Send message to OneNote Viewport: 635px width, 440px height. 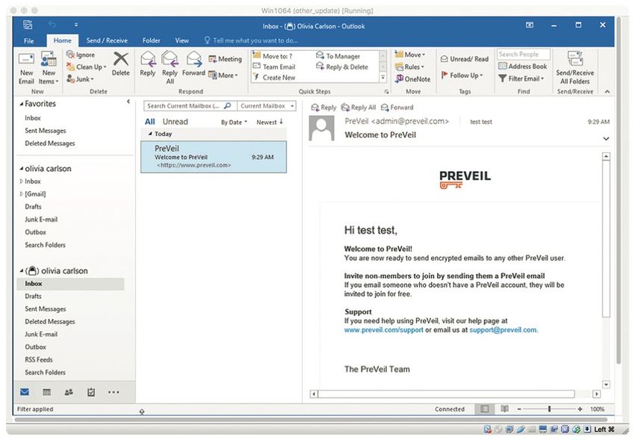412,79
